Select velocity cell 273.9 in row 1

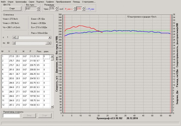pyautogui.click(x=12, y=56)
